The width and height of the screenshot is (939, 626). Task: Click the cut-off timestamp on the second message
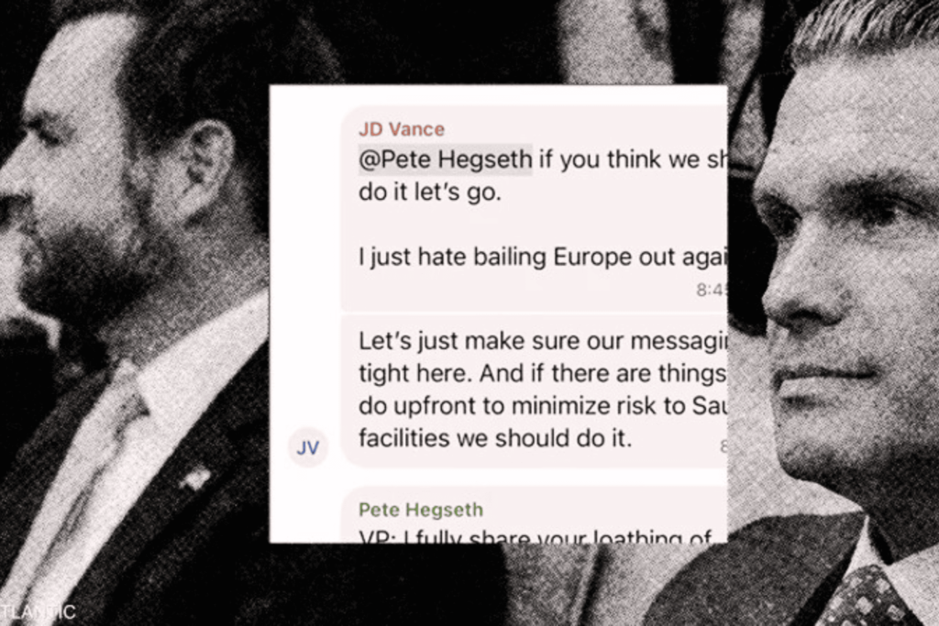[x=724, y=446]
